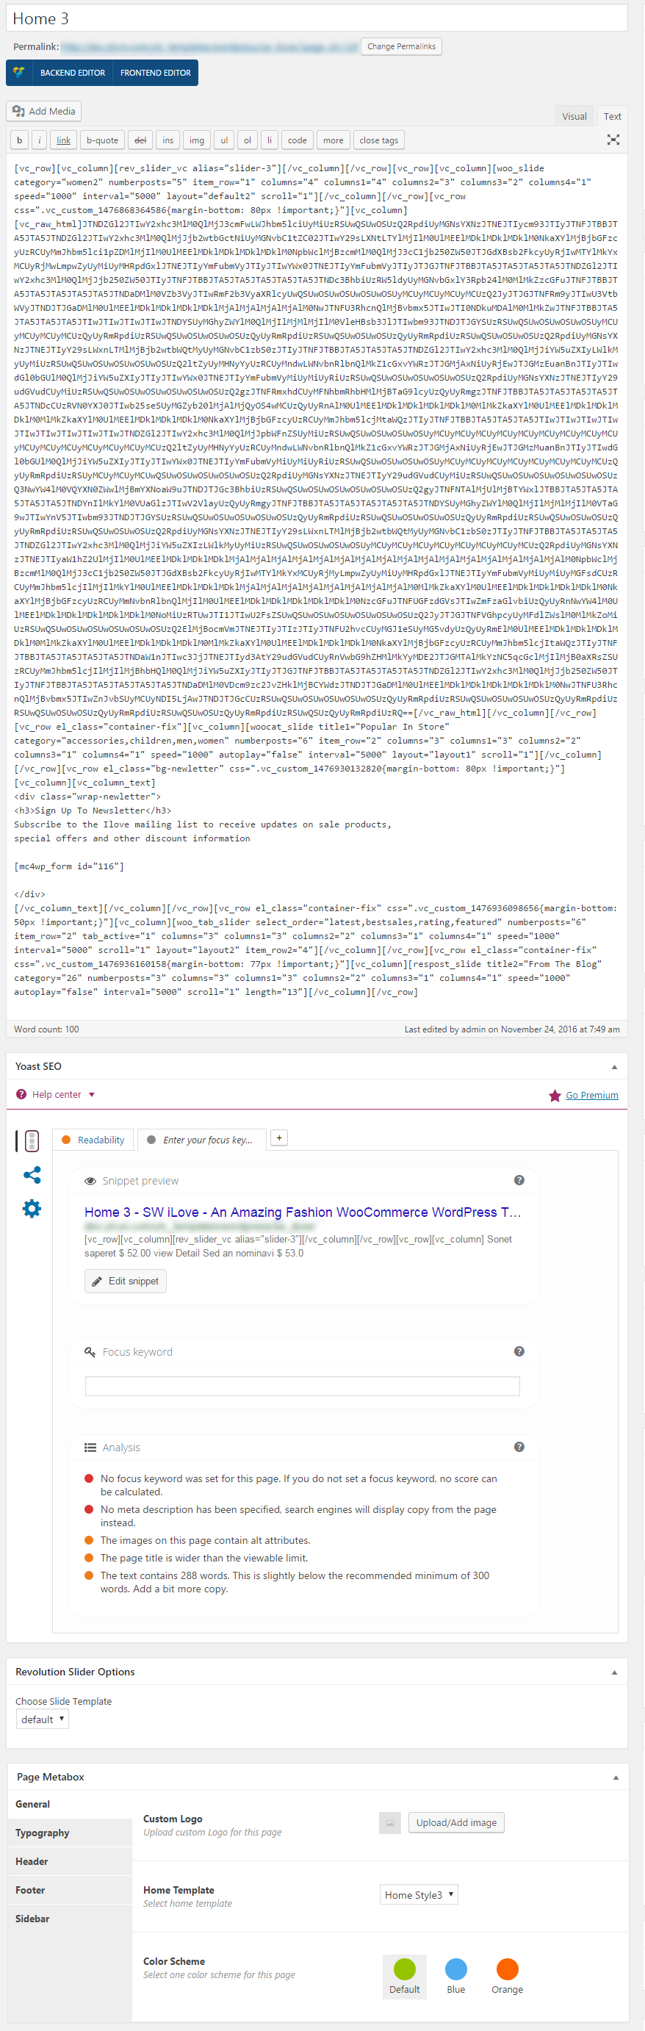Click into the Focus keyword input field
The width and height of the screenshot is (645, 2031).
303,1386
